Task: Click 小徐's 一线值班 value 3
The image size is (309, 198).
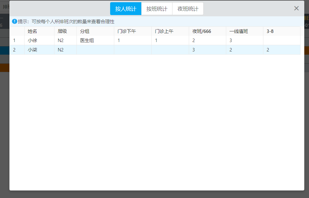Action: pos(244,40)
